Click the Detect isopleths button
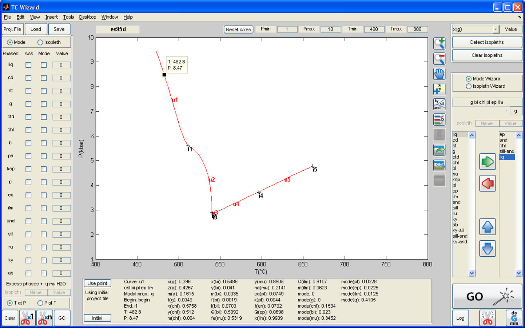525x328 pixels. pyautogui.click(x=487, y=42)
